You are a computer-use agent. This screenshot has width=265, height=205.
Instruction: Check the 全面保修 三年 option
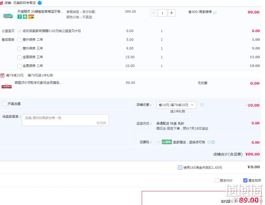19,57
